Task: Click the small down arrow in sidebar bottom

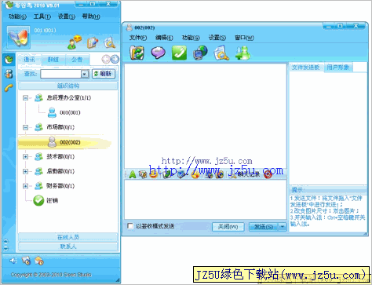Action: click(x=5, y=248)
